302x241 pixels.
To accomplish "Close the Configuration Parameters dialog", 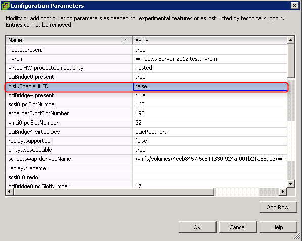I will click(x=295, y=5).
